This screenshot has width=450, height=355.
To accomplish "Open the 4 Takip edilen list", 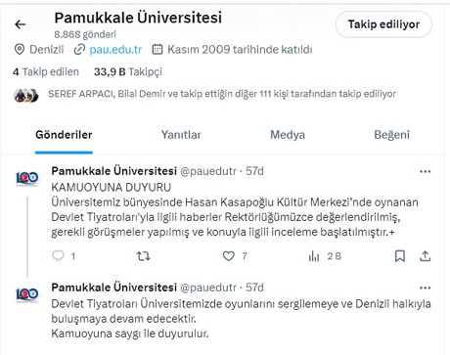I will coord(46,71).
